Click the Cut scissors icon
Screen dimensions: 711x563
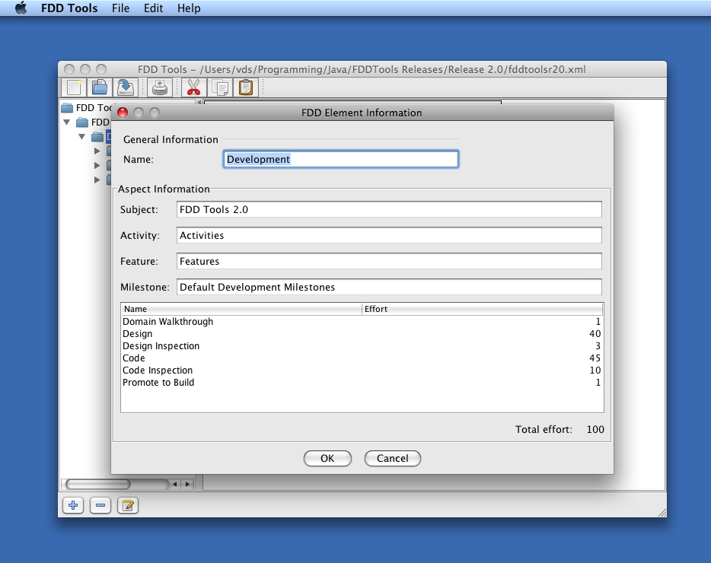click(x=193, y=87)
